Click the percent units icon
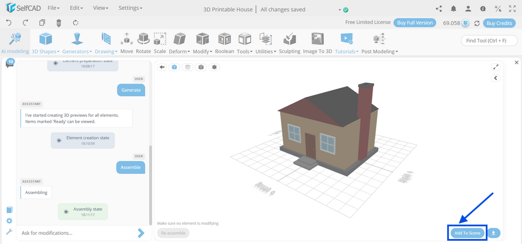The image size is (522, 244). pyautogui.click(x=498, y=9)
